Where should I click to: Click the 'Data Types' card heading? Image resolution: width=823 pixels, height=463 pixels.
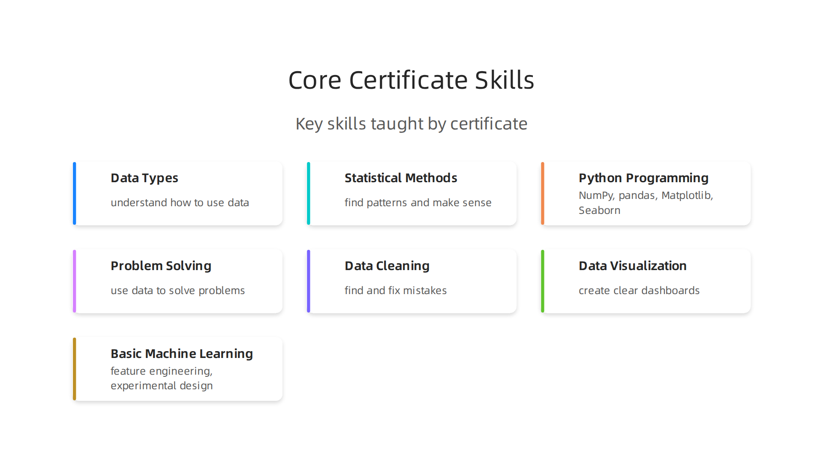[144, 178]
